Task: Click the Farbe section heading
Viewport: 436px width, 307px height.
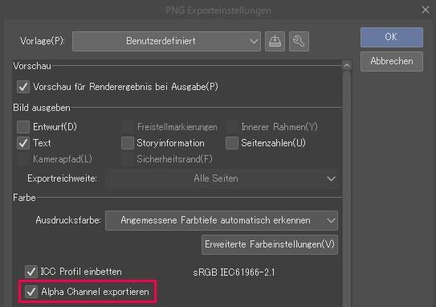Action: coord(24,198)
